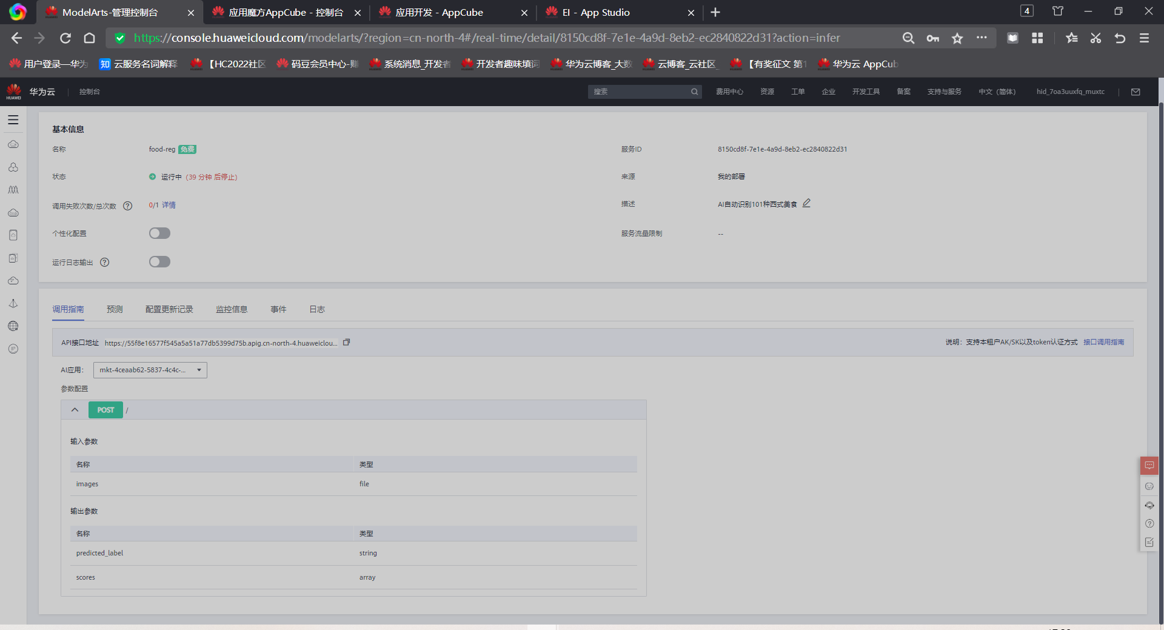Click the 免费 tag beside food-reg
The image size is (1164, 630).
(x=187, y=149)
